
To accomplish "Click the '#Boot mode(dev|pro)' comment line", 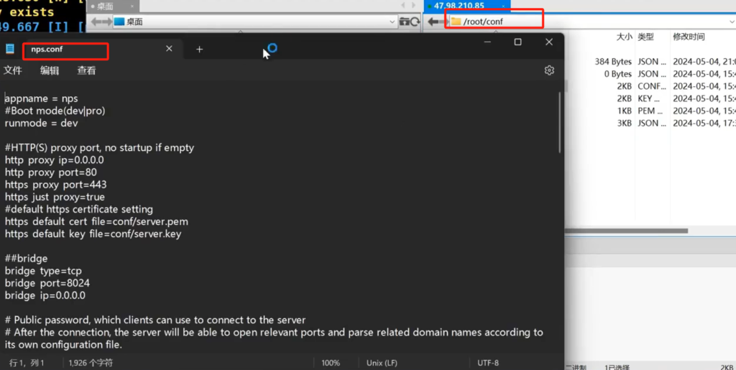I will (55, 111).
